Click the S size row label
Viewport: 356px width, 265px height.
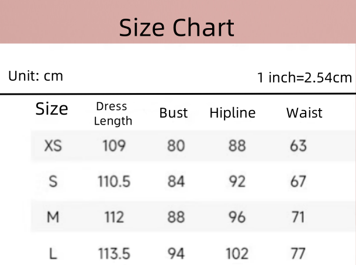[53, 181]
